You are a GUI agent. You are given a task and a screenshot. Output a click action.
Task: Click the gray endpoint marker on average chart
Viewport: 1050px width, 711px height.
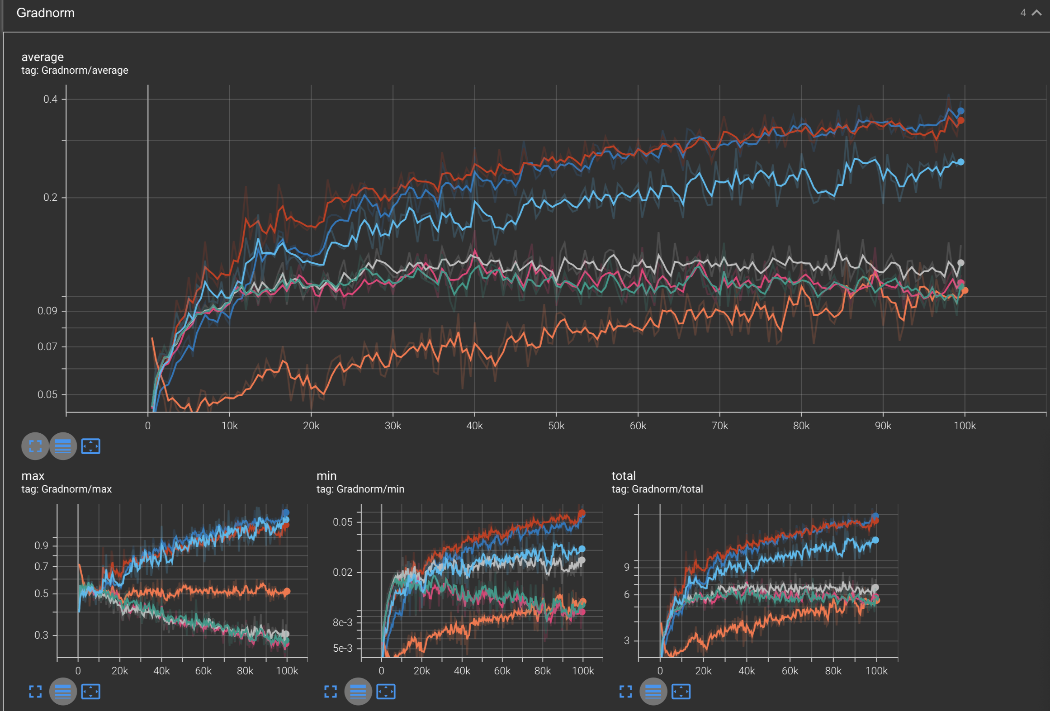click(x=960, y=263)
